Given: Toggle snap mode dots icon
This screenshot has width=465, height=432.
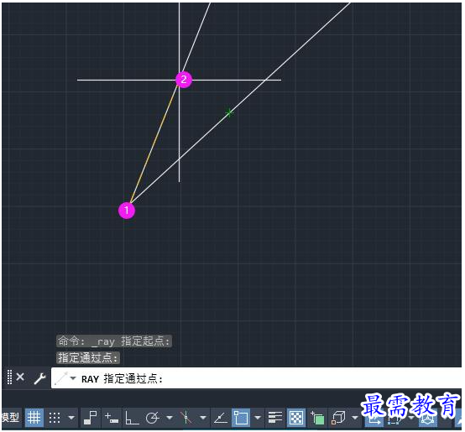Looking at the screenshot, I should (x=55, y=418).
